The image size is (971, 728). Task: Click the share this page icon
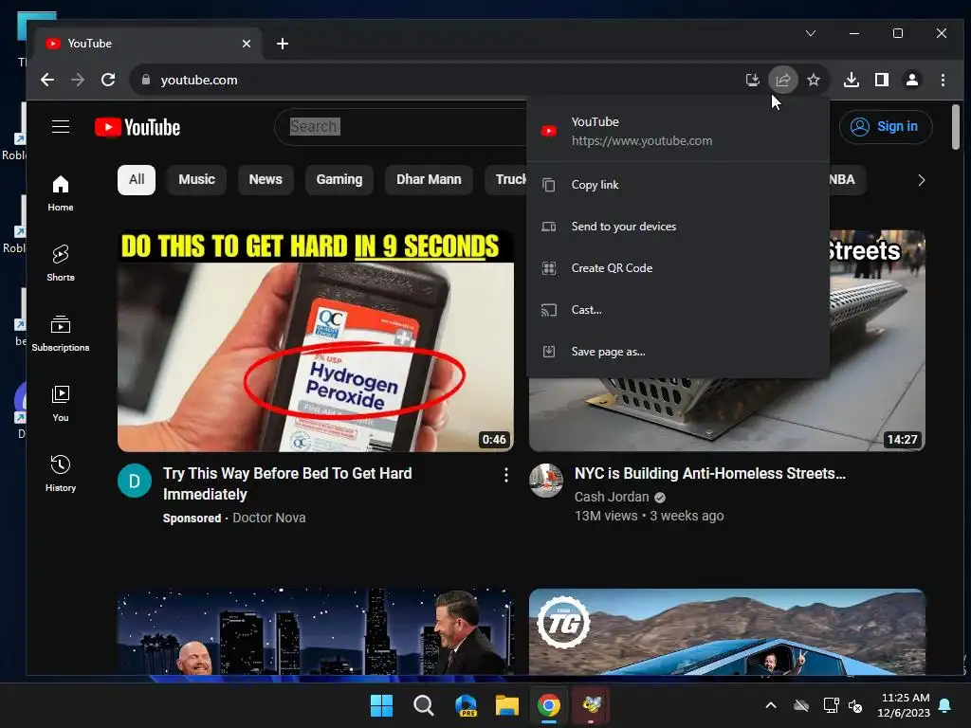[782, 80]
